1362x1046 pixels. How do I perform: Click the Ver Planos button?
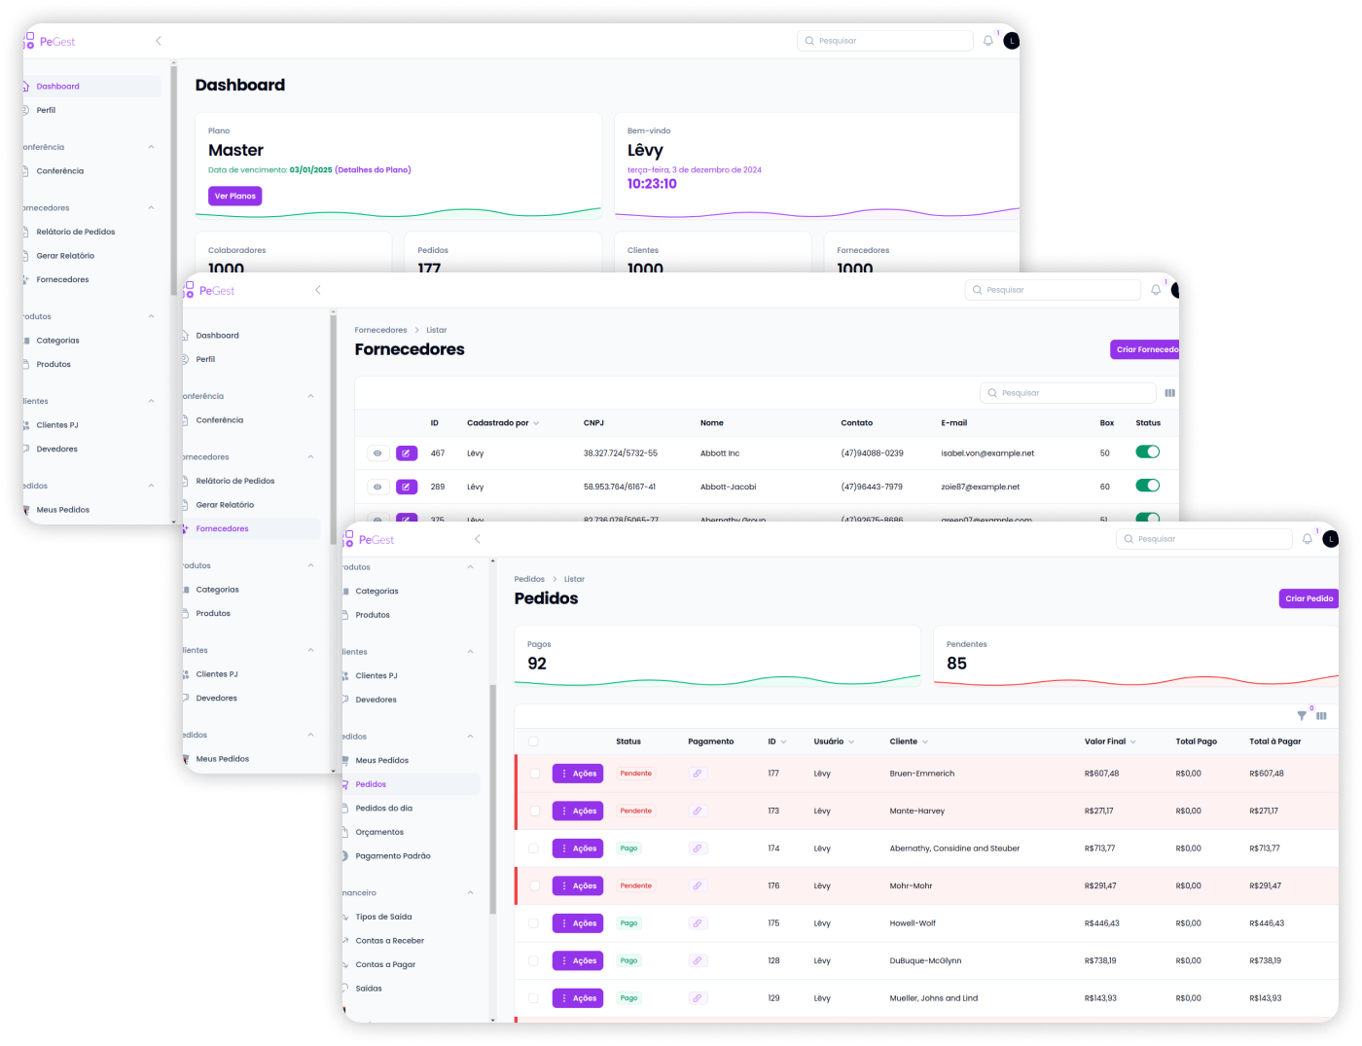coord(234,196)
